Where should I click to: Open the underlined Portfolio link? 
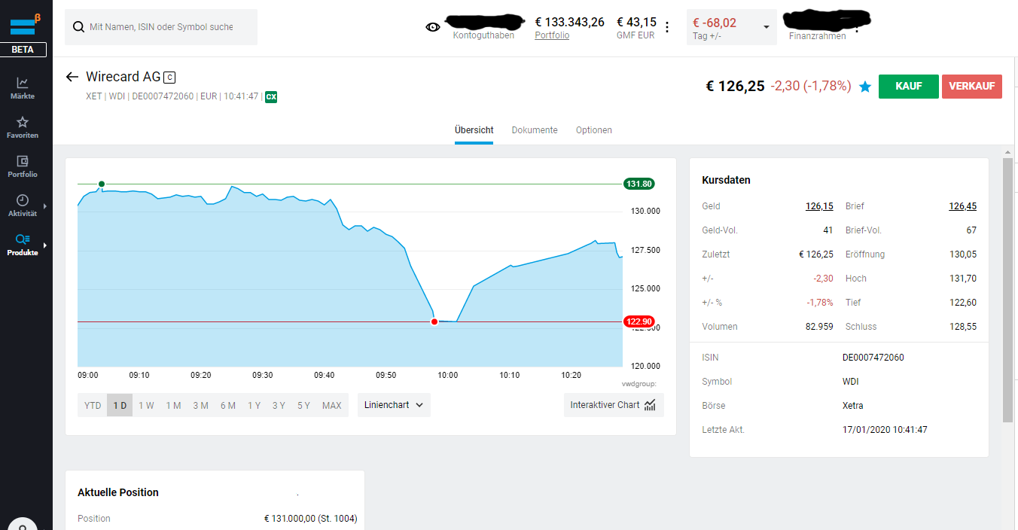552,35
